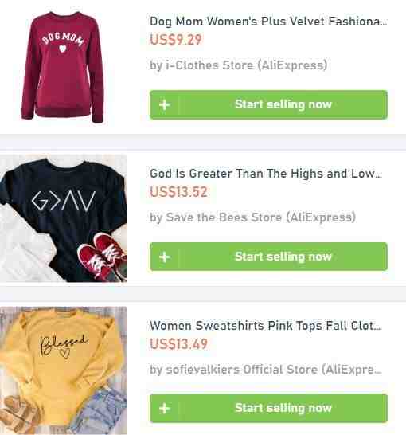The image size is (406, 435).
Task: Click the US$13.49 price label
Action: pos(178,343)
